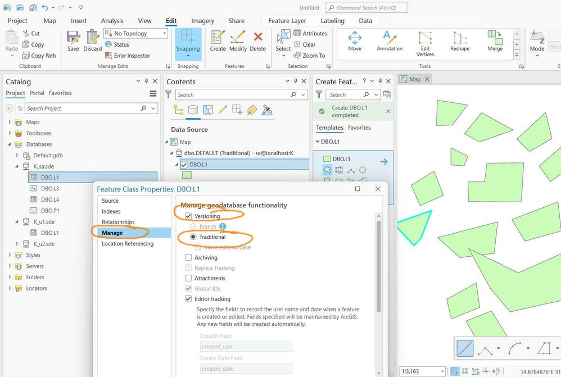The height and width of the screenshot is (377, 561).
Task: Click the DBO.L1 template color swatch
Action: (327, 159)
